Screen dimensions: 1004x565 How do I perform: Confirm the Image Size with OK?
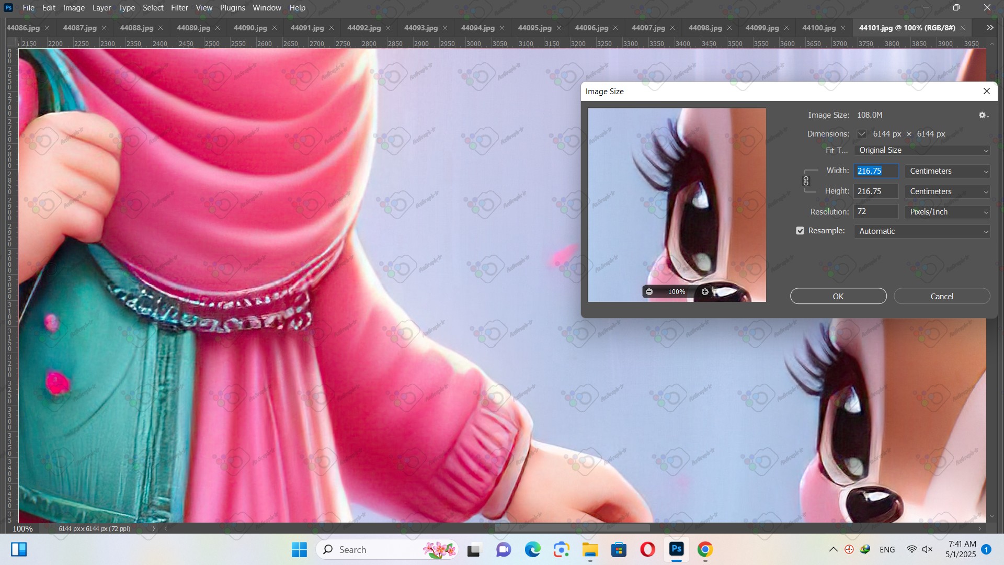(x=838, y=296)
